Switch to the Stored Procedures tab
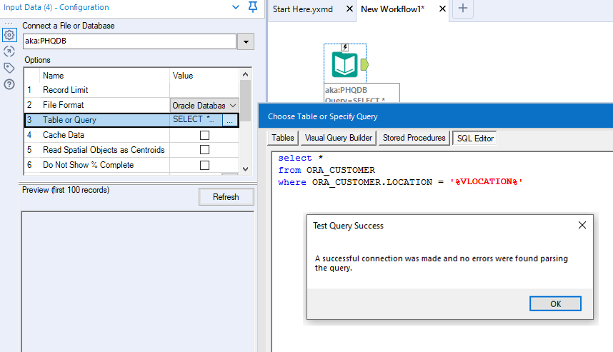 pyautogui.click(x=414, y=138)
